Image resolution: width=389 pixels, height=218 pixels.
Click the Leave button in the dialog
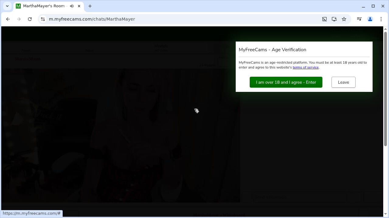343,82
